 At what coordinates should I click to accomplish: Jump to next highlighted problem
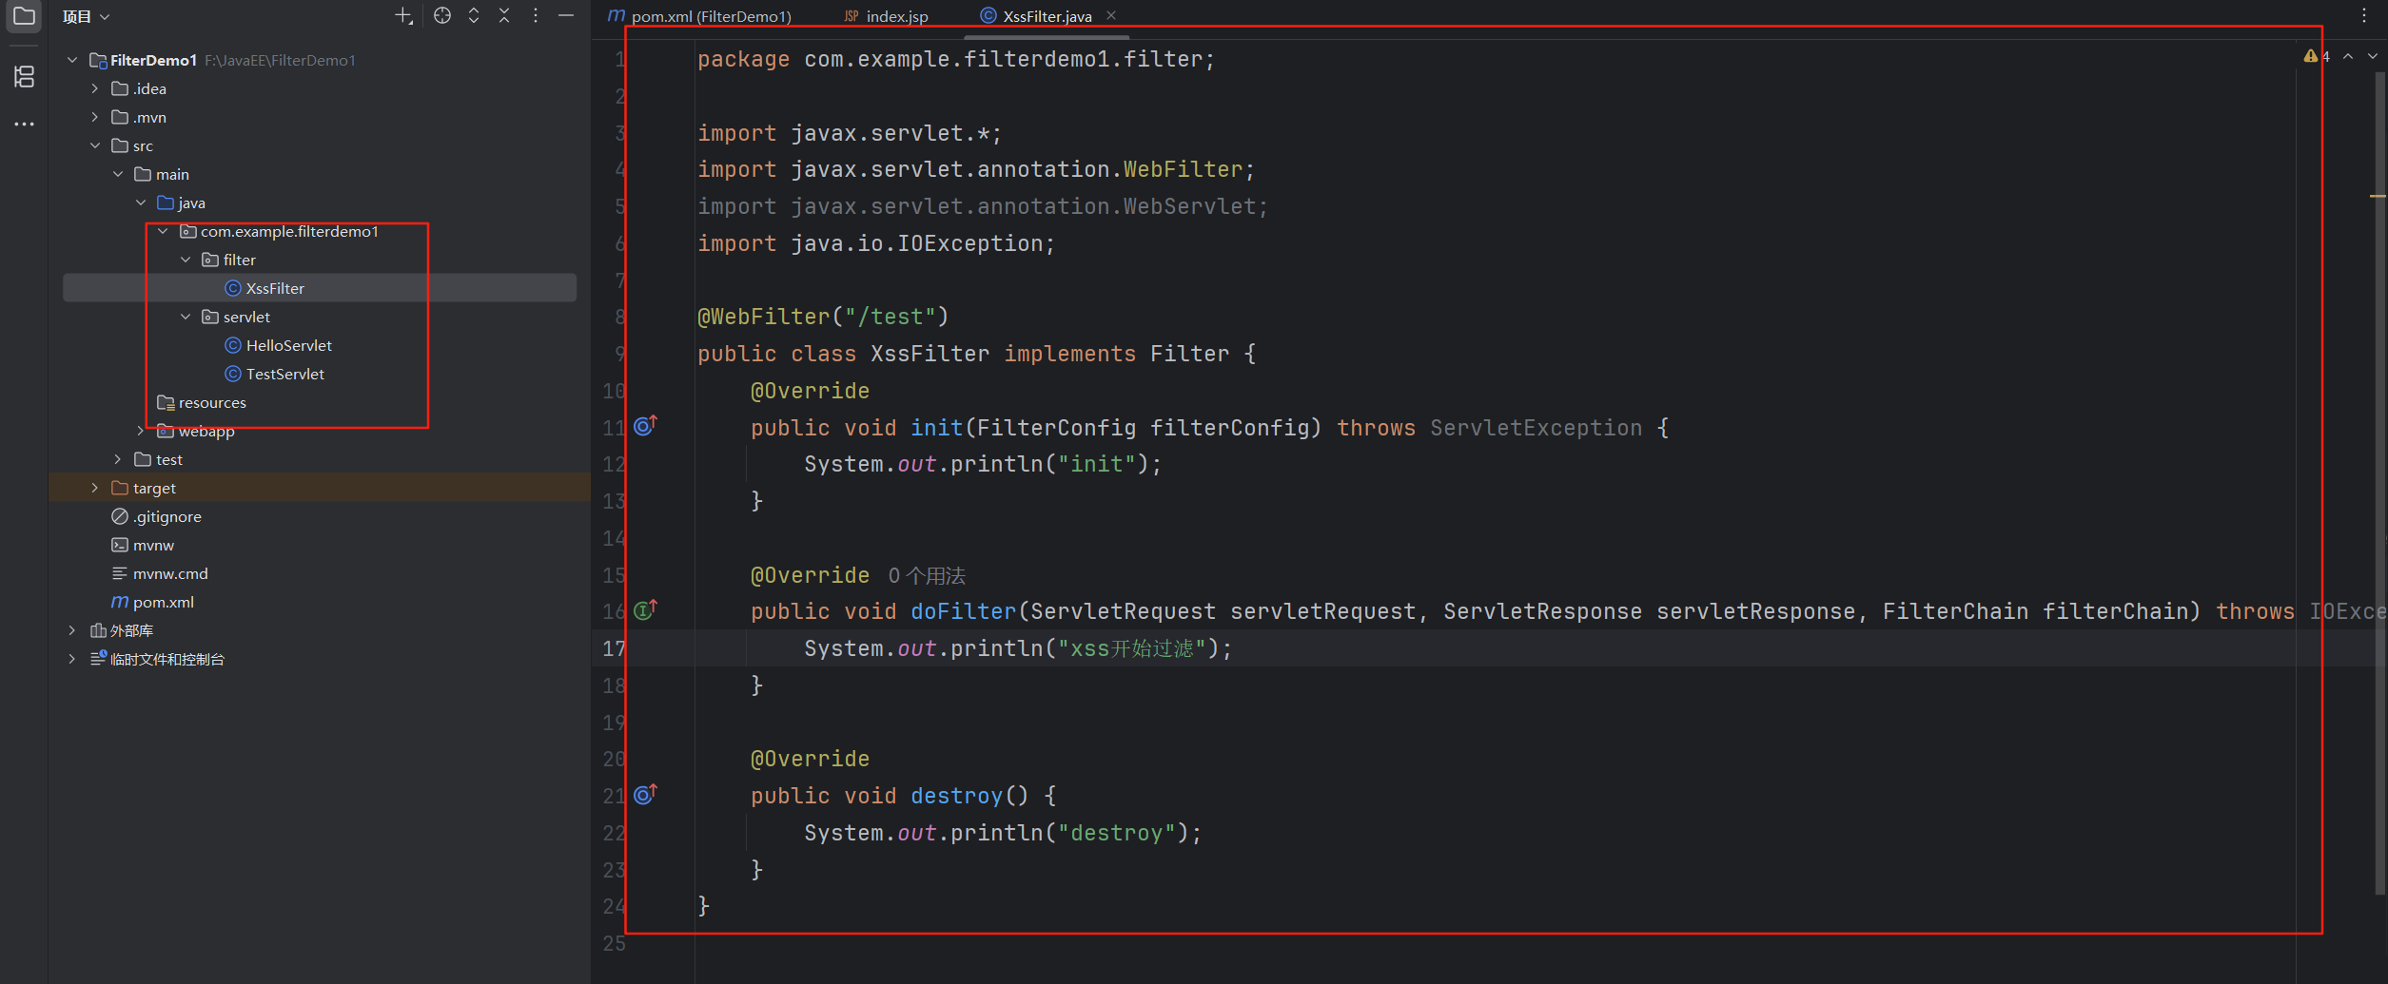(x=2373, y=56)
